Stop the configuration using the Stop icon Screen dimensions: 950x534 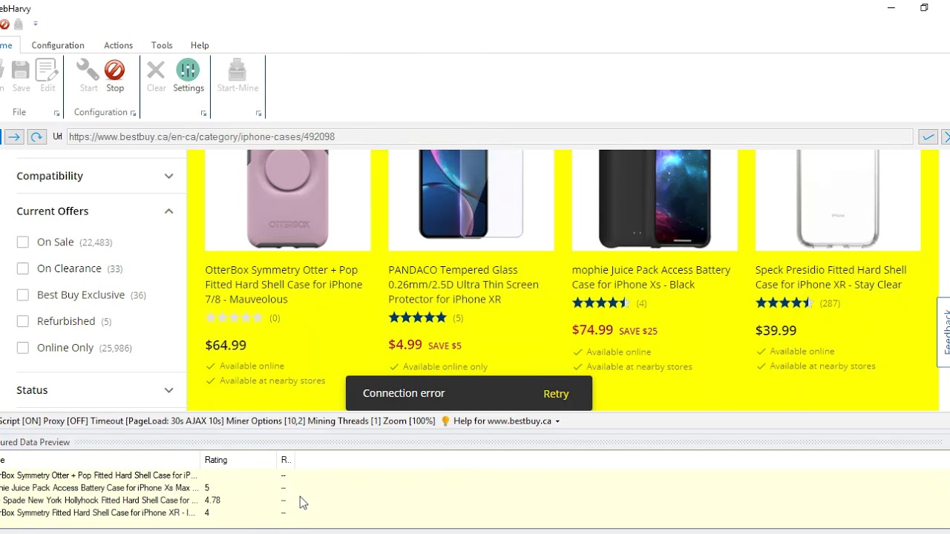point(114,70)
